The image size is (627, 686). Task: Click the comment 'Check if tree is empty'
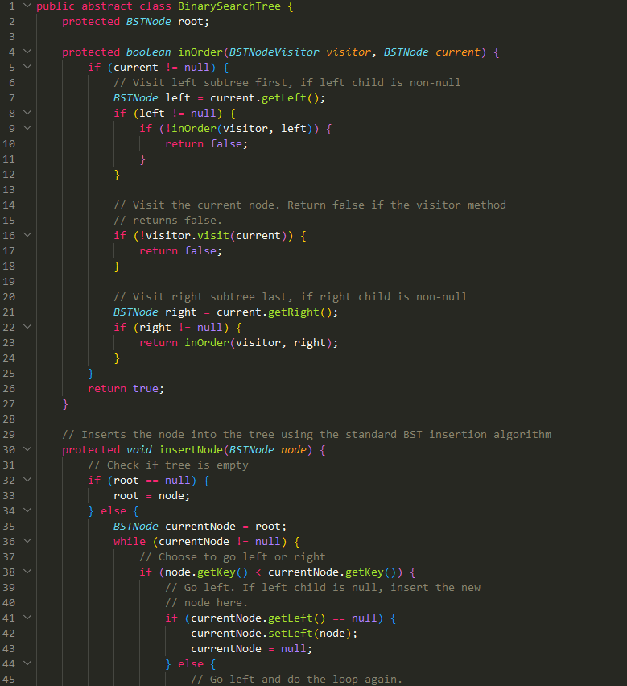point(168,465)
